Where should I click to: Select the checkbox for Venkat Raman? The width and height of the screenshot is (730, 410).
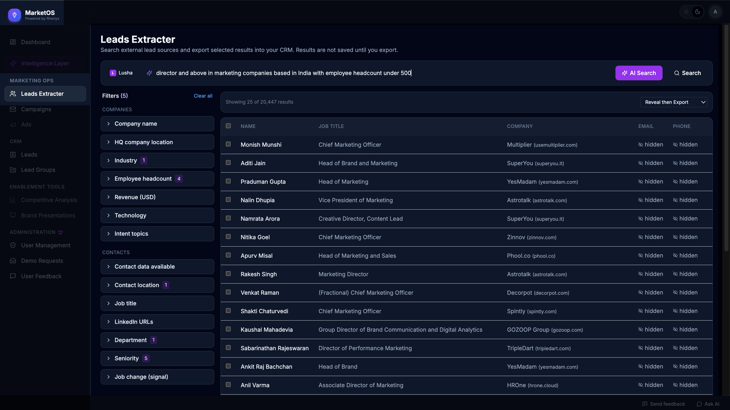[228, 292]
